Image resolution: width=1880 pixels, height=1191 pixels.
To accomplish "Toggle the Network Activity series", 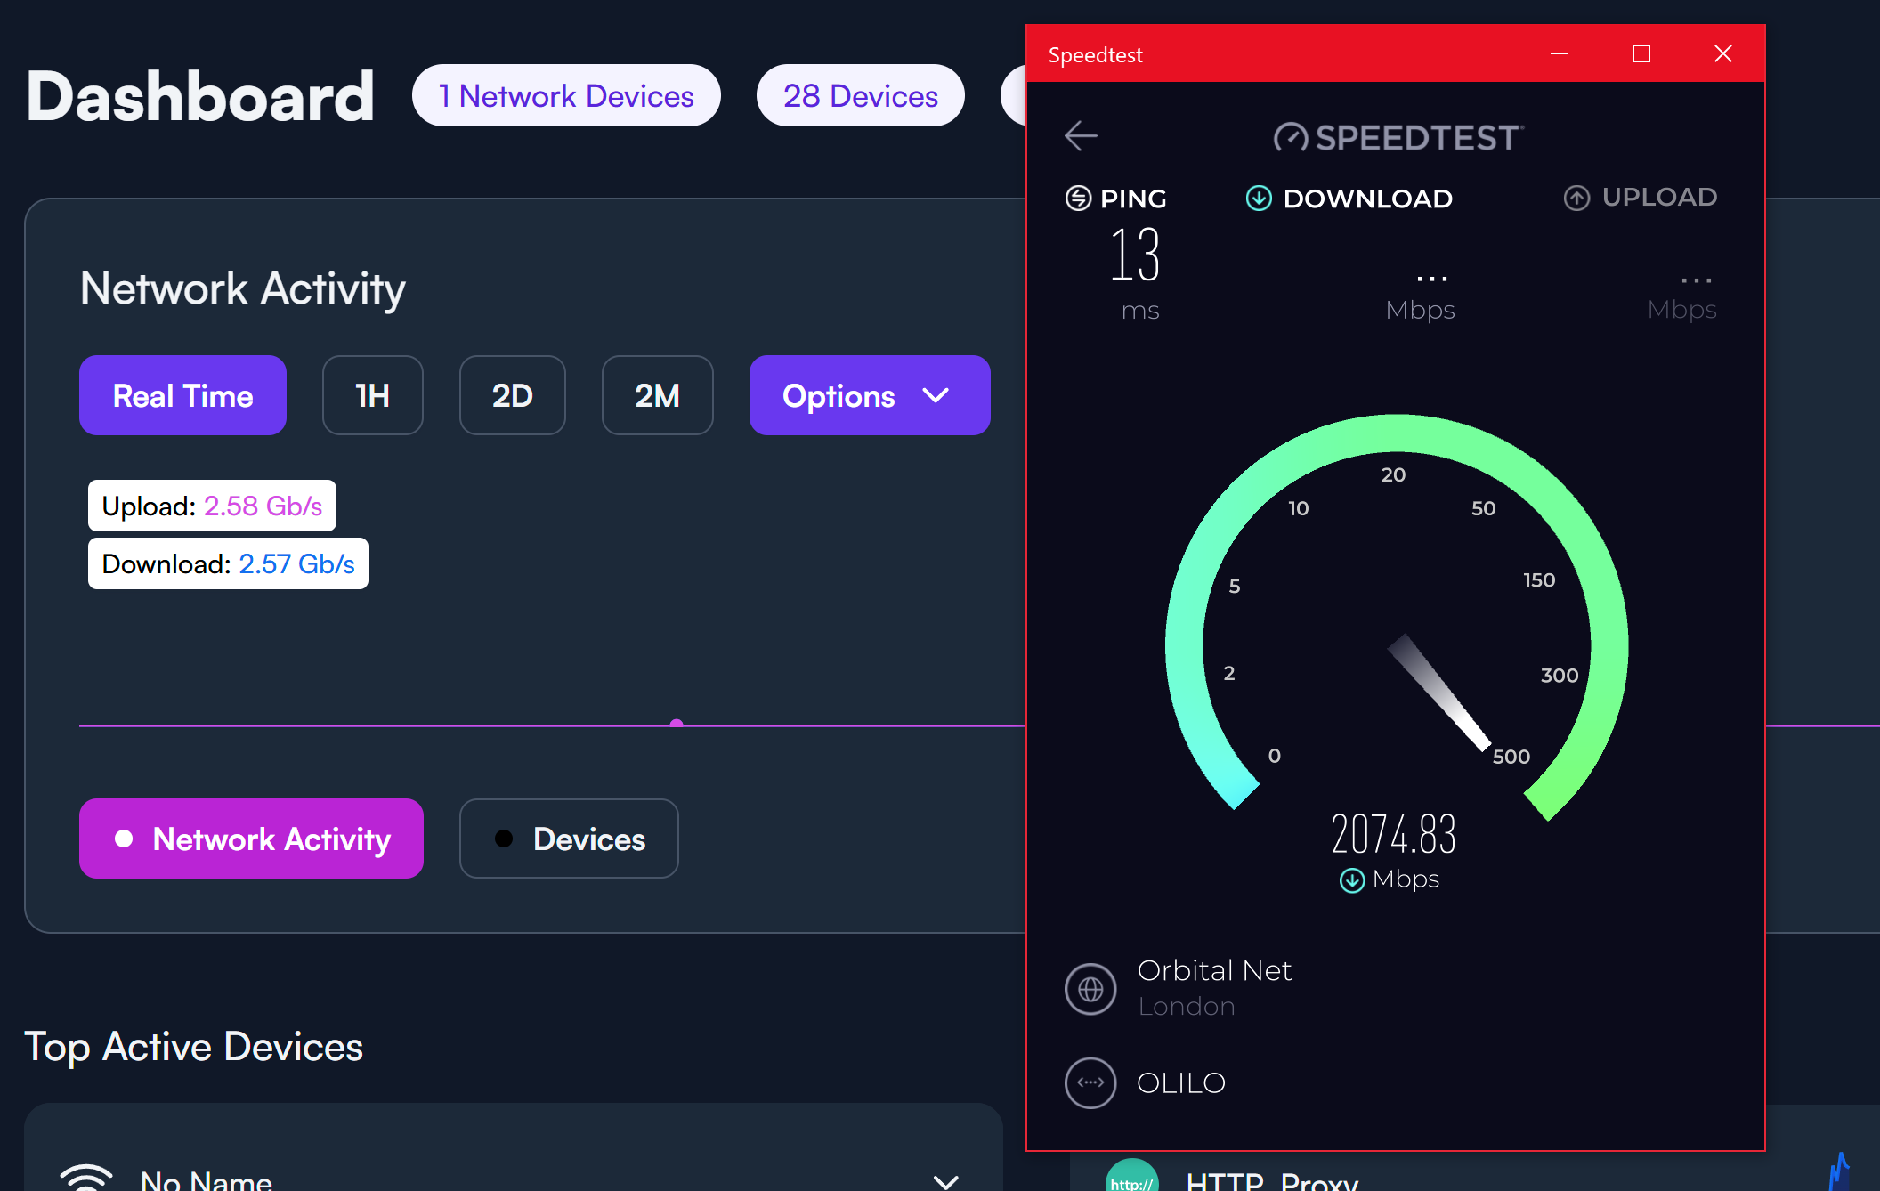I will click(x=251, y=839).
